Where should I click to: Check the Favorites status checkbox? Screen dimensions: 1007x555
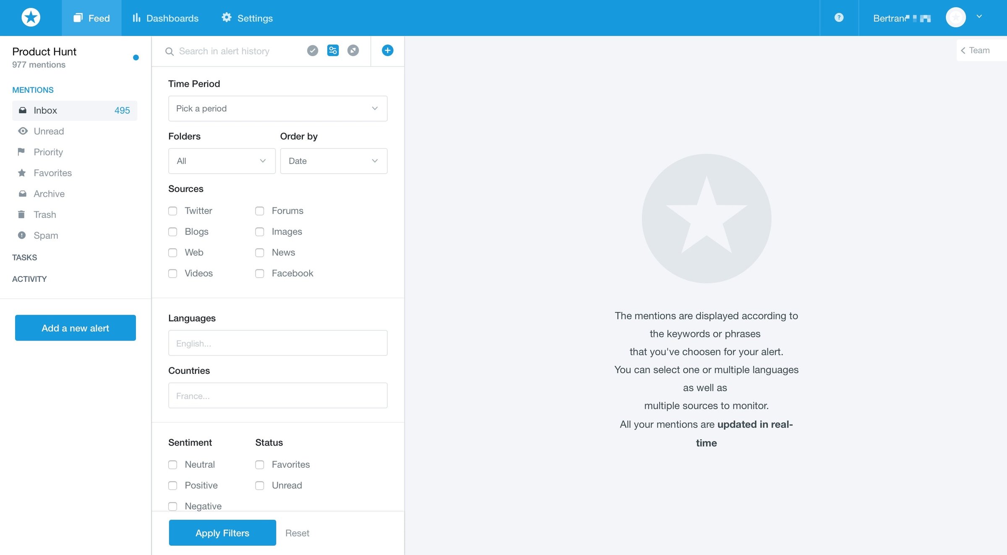pos(260,465)
